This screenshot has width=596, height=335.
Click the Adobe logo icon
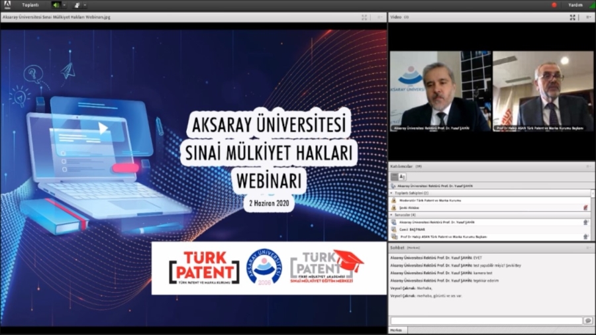pyautogui.click(x=7, y=5)
